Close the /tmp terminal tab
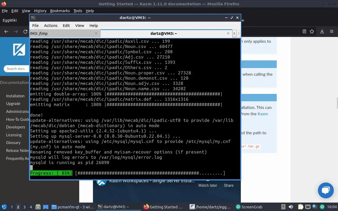 tap(96, 33)
